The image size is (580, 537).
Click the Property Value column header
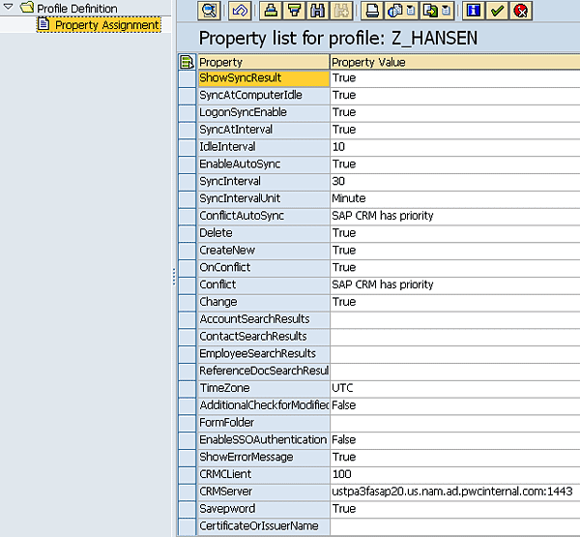[455, 62]
